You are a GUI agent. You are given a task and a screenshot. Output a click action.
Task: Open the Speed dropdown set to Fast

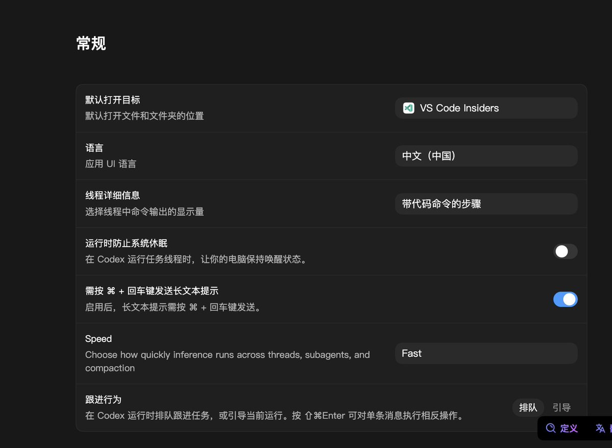486,353
